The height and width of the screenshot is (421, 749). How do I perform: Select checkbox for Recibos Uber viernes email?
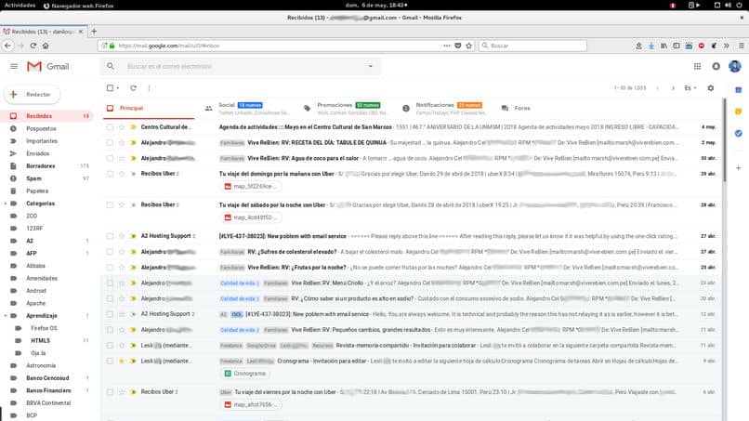(x=110, y=392)
